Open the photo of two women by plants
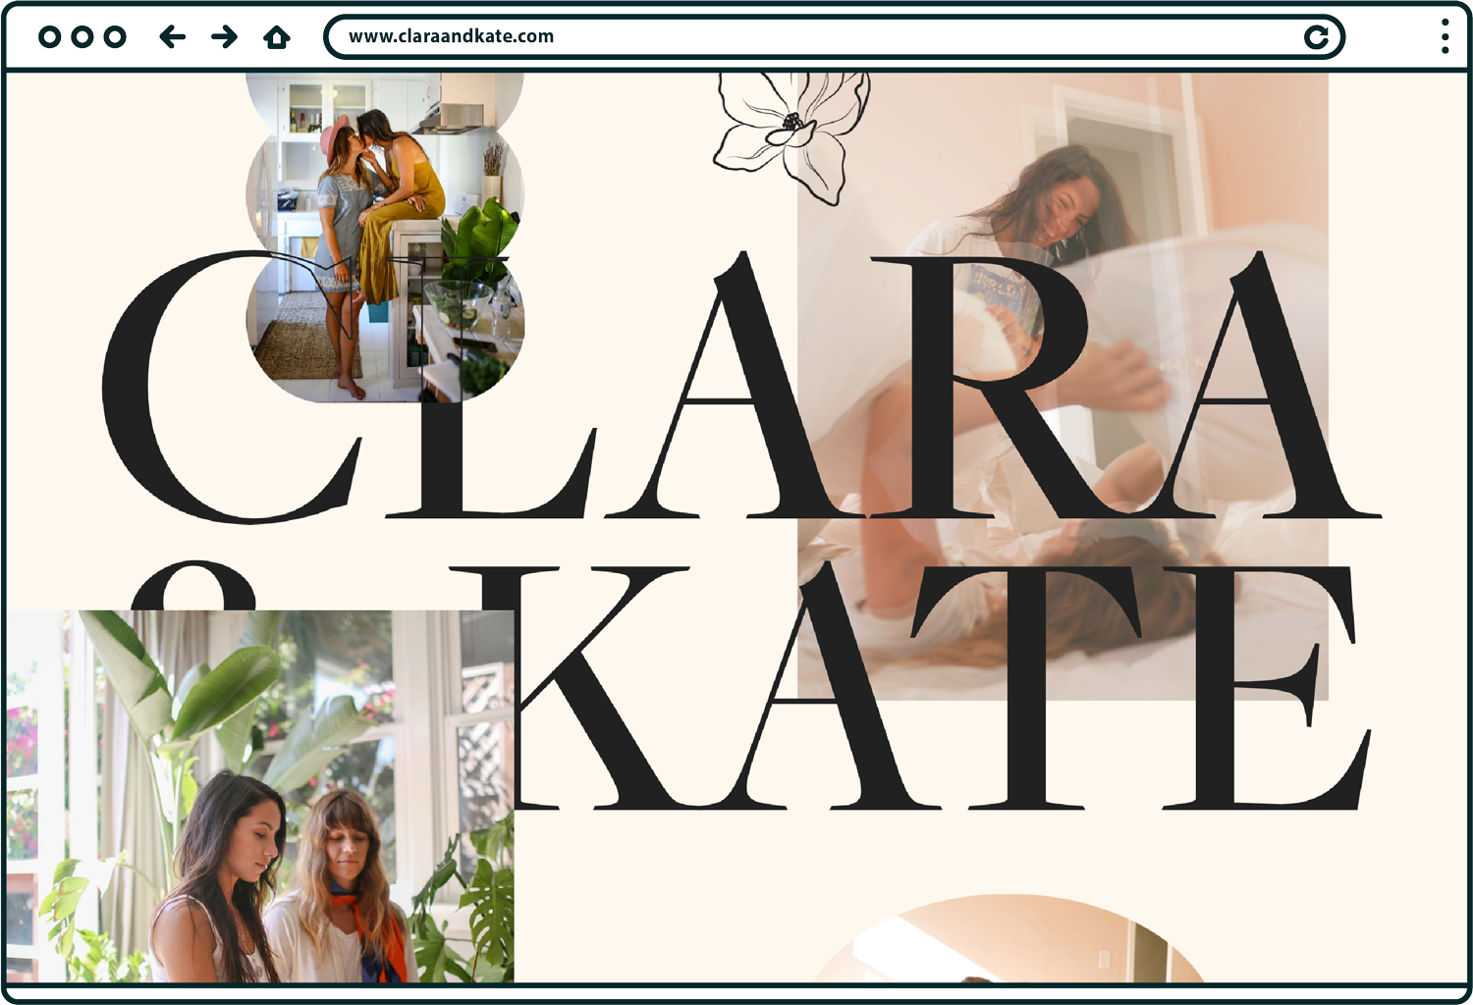 (260, 796)
